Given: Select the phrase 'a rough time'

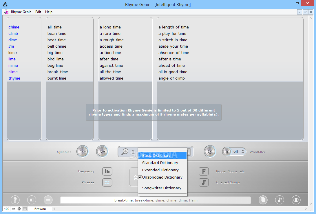Looking at the screenshot, I should coord(112,40).
